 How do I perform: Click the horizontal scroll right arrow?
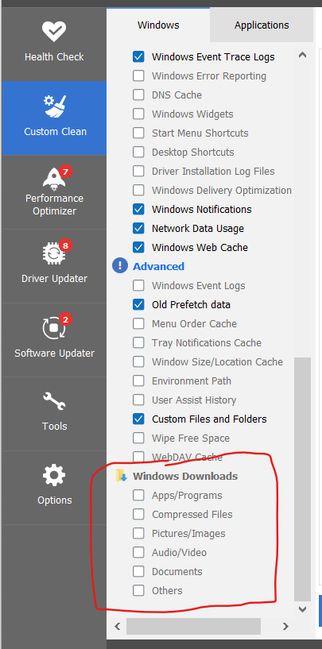pos(285,626)
